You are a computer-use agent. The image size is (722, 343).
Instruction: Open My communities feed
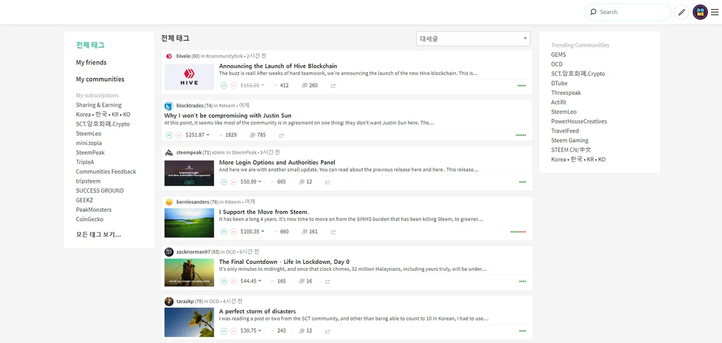tap(100, 80)
